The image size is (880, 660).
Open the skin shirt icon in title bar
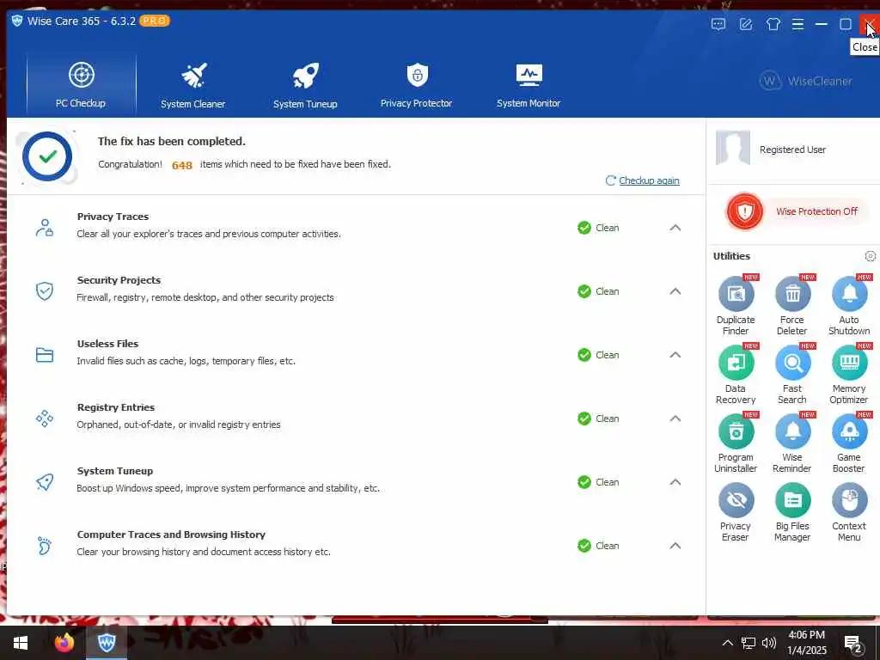773,24
